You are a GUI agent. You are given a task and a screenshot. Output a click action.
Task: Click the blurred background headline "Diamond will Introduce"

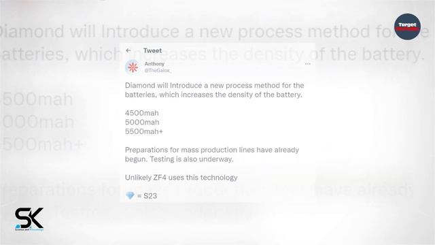click(x=89, y=31)
